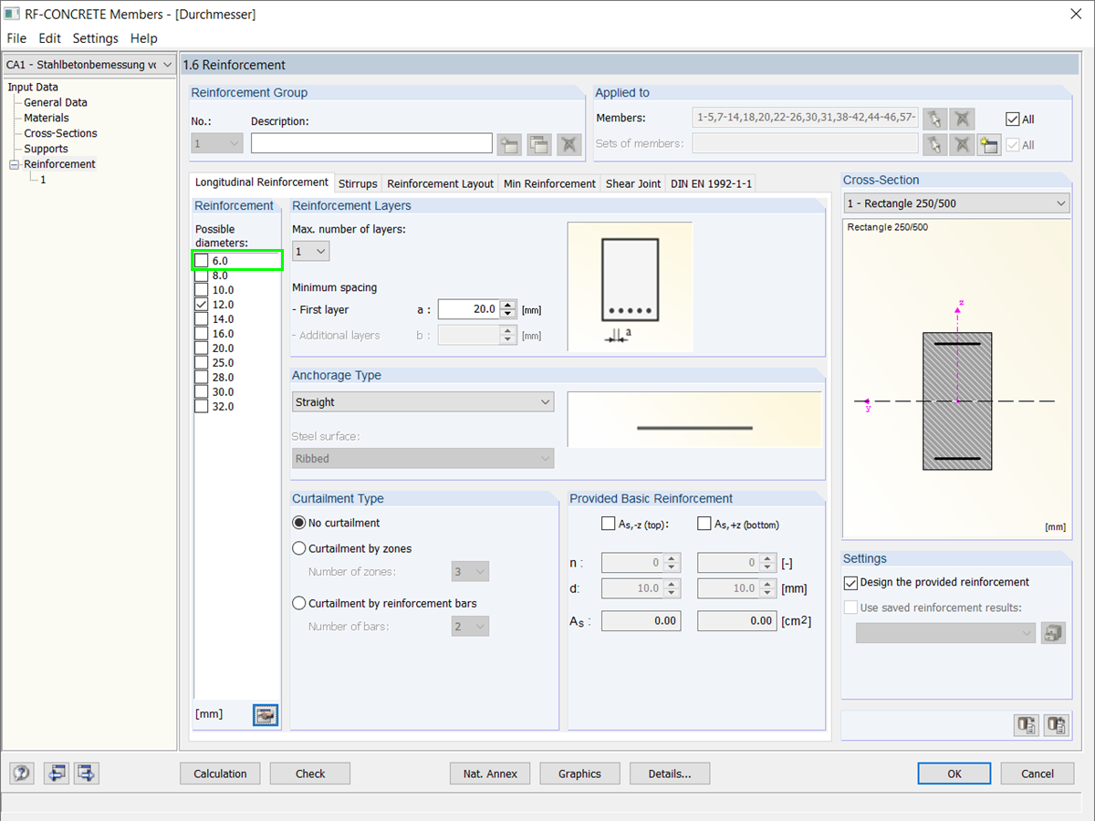1095x821 pixels.
Task: Click the delete reinforcement group icon
Action: 569,143
